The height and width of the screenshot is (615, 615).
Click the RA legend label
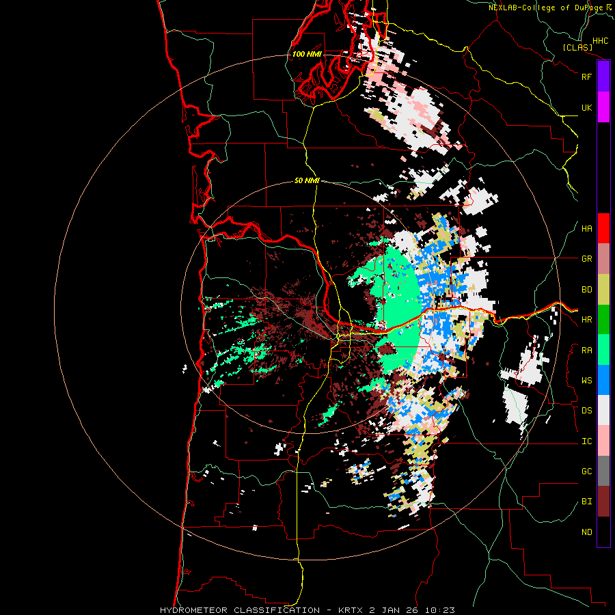click(x=586, y=351)
